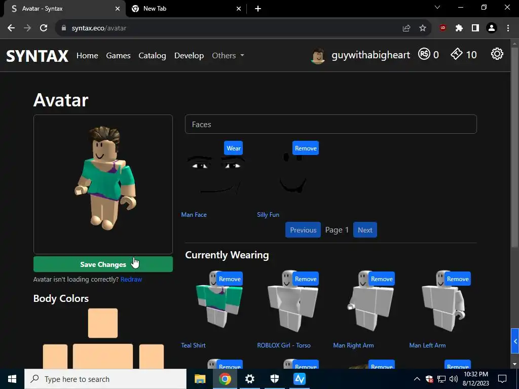Toggle the browser side panel icon

475,28
